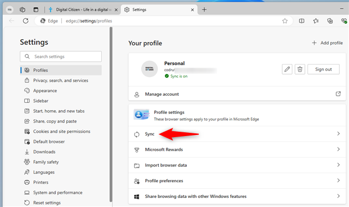Close the Digital Citizen tab
This screenshot has height=207, width=349.
[116, 10]
